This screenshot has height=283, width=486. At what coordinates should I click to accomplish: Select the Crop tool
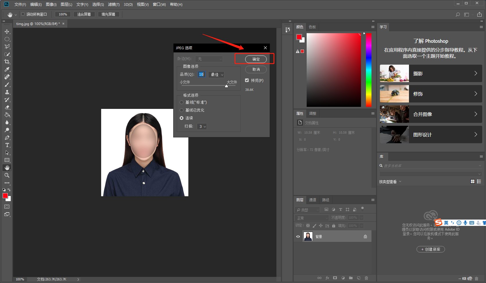(x=7, y=62)
